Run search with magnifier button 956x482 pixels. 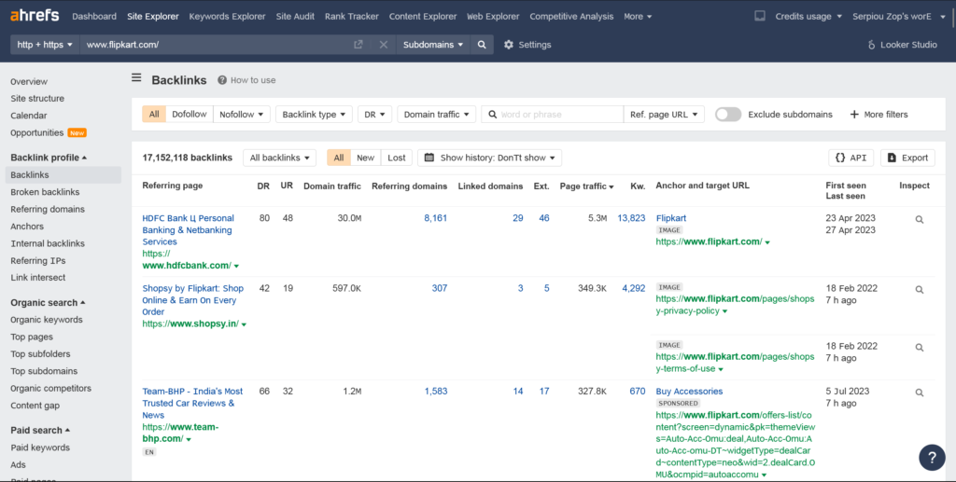(482, 45)
